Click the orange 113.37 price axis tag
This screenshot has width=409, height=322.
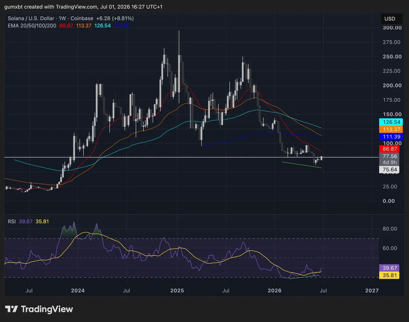point(391,129)
